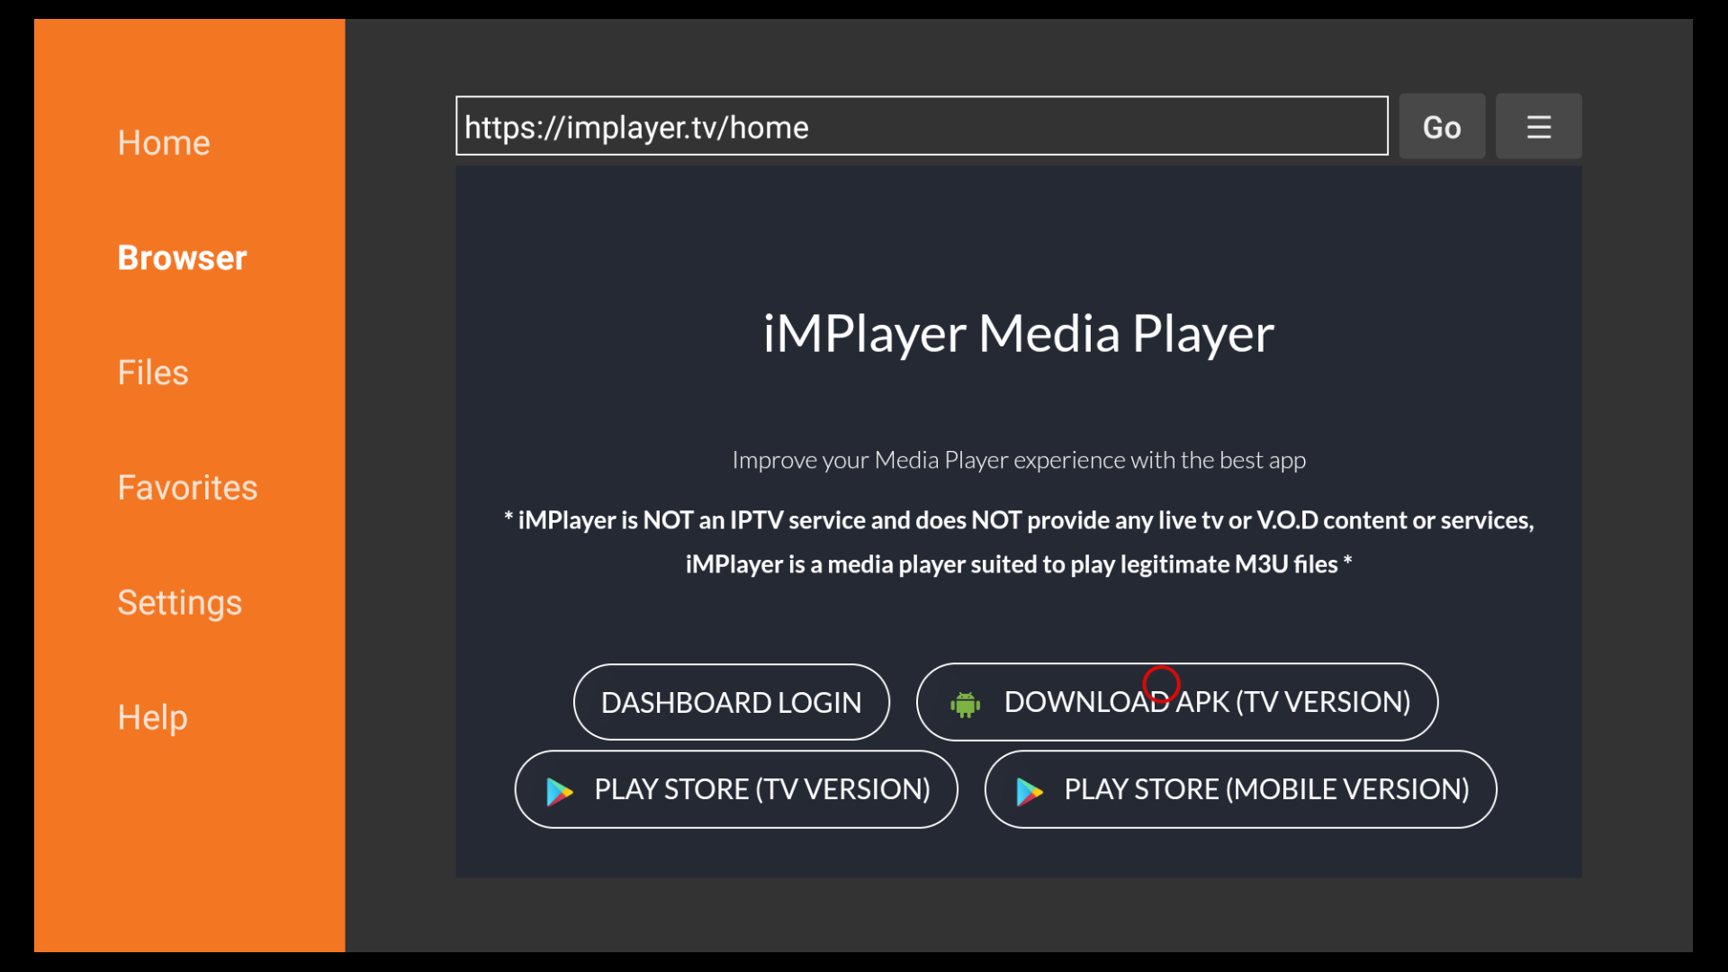Open Settings in the sidebar
Viewport: 1728px width, 972px height.
tap(180, 603)
